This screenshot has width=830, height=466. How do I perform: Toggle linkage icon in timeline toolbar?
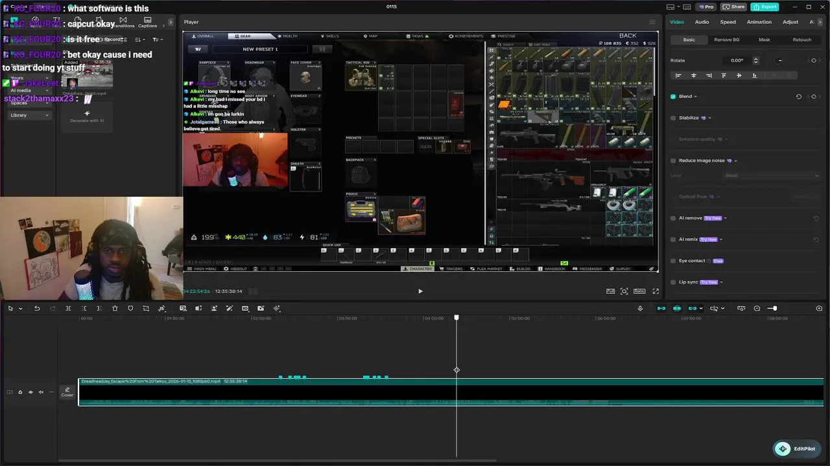coord(692,308)
